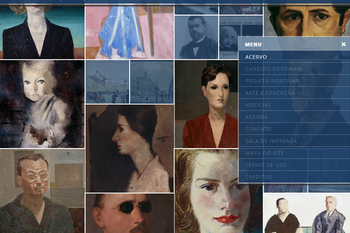Open the two seated figures painting
The image size is (350, 233).
click(x=307, y=213)
